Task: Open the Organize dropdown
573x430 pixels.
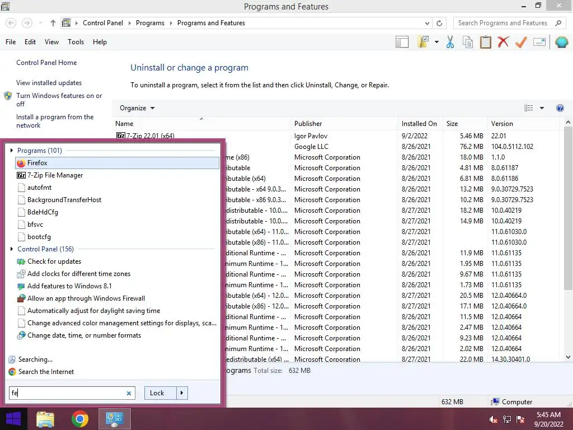Action: coord(137,108)
